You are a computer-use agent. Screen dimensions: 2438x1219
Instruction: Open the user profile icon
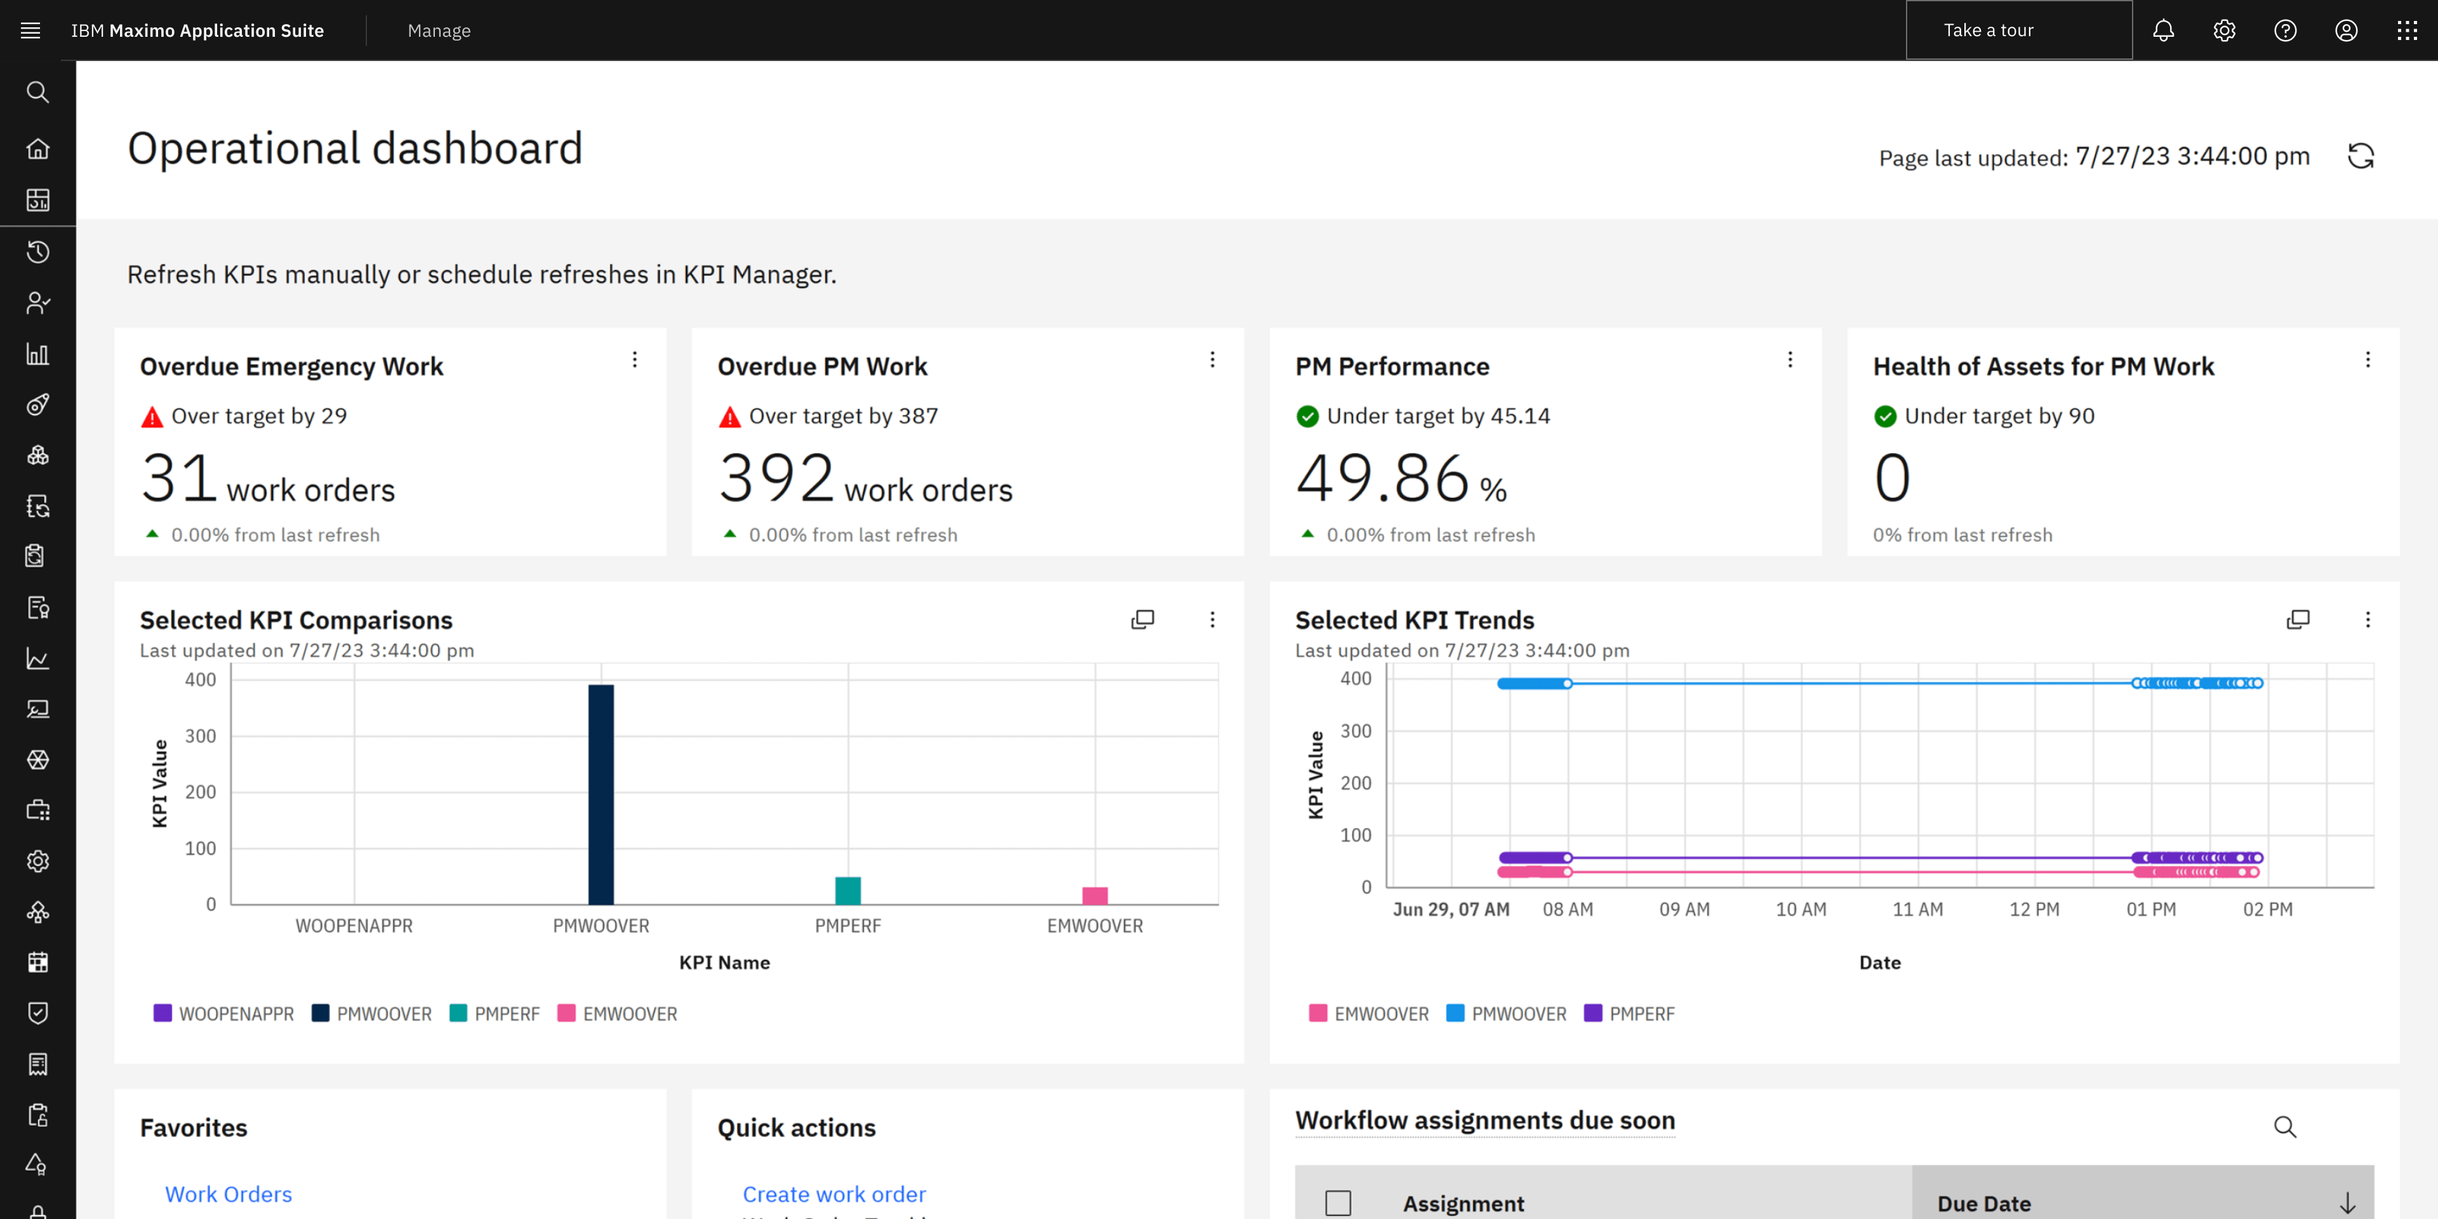2346,30
